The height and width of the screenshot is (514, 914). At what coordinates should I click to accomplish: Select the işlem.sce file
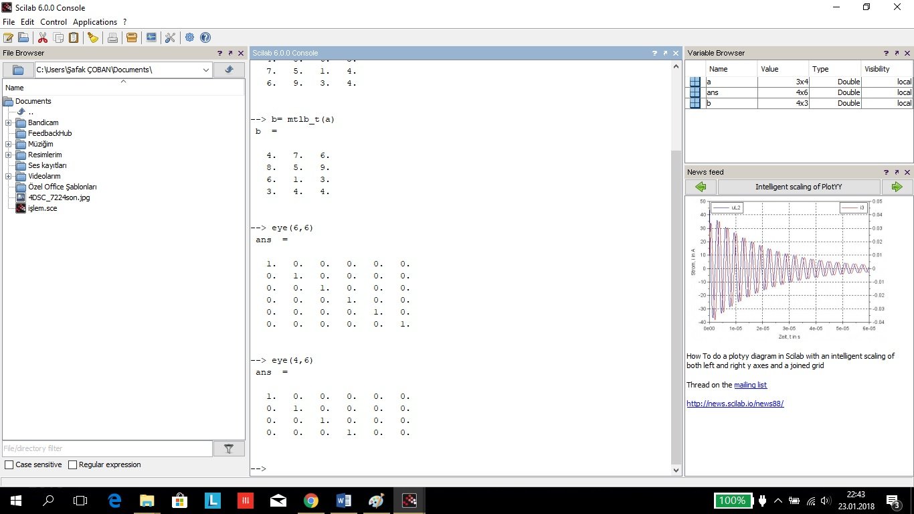click(x=42, y=208)
